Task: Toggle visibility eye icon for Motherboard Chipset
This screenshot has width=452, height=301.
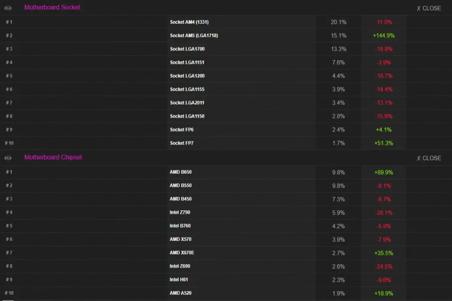Action: pyautogui.click(x=8, y=158)
